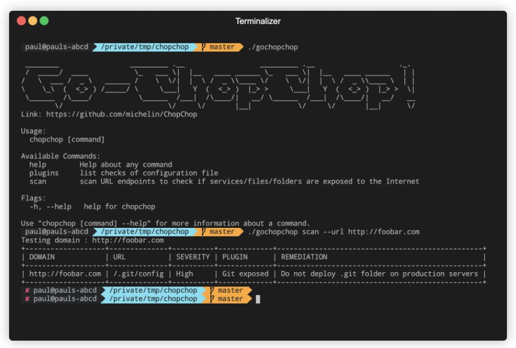Image resolution: width=516 pixels, height=348 pixels.
Task: Click the Available Commands: heading
Action: coord(60,156)
